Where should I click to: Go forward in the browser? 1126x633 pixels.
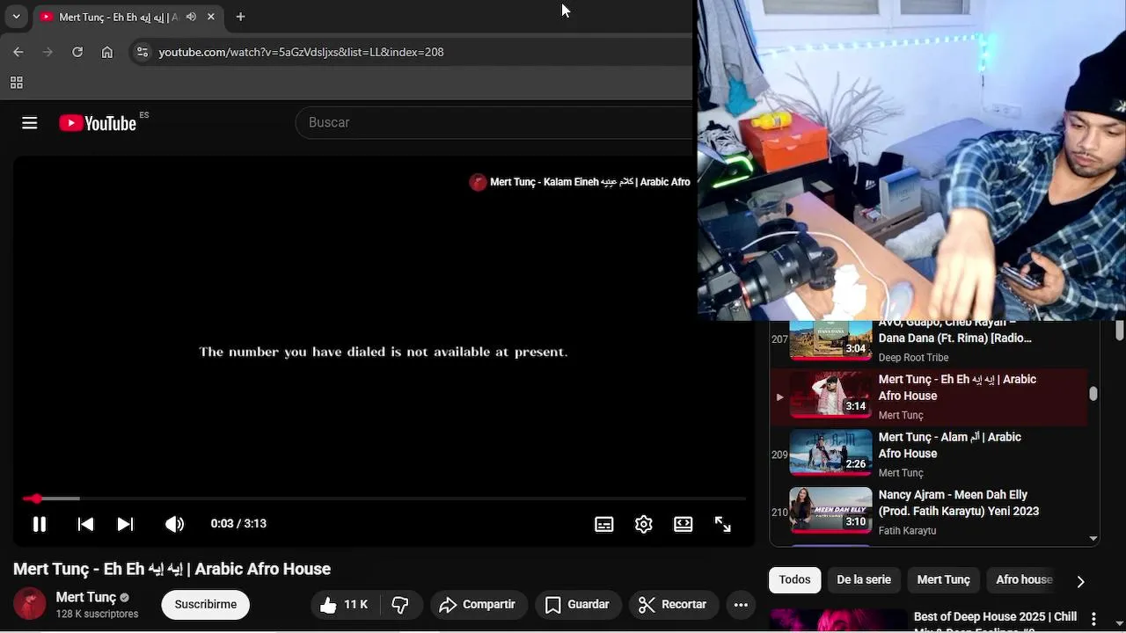48,52
